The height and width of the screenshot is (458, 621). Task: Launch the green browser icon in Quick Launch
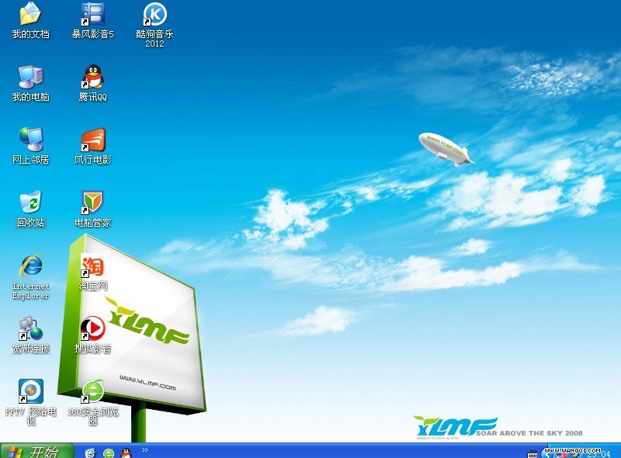click(109, 453)
